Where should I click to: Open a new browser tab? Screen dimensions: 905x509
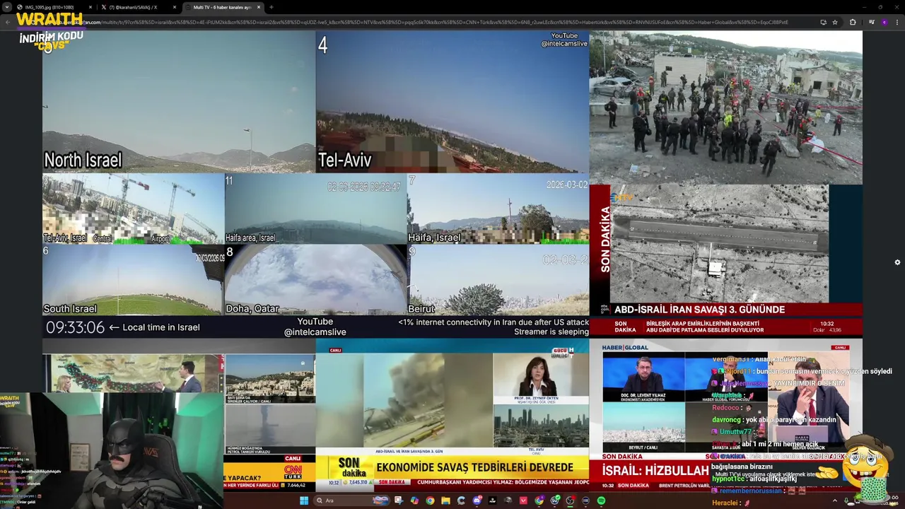click(271, 7)
